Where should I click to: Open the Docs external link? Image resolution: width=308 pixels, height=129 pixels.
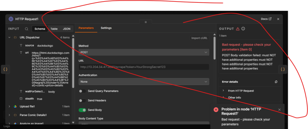[266, 19]
